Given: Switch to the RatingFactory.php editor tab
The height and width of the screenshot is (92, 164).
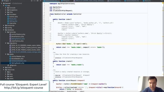Looking at the screenshot, I should click(115, 1).
